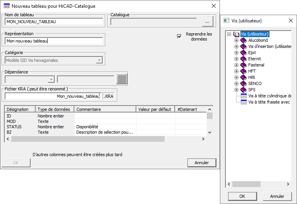Click the Valeur par défaut column header
Screen dimensions: 297x204
point(156,109)
